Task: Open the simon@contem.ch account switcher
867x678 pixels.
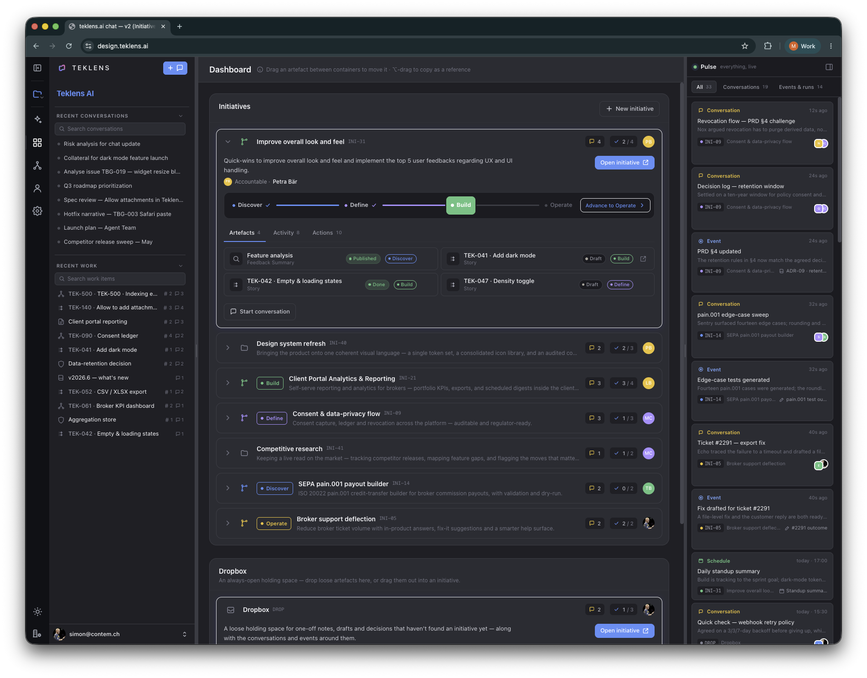Action: (x=121, y=634)
